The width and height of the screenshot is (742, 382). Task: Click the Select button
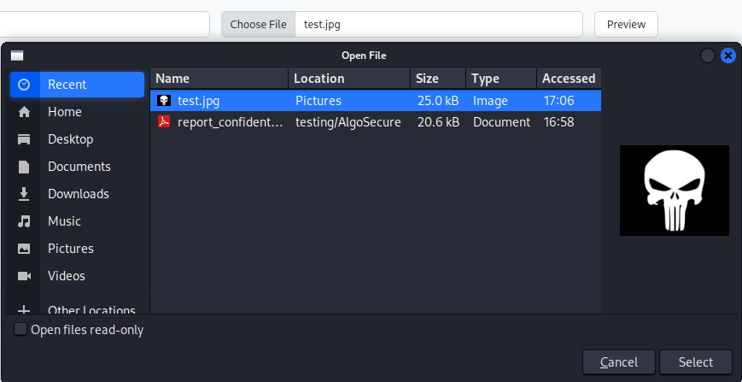(x=696, y=362)
